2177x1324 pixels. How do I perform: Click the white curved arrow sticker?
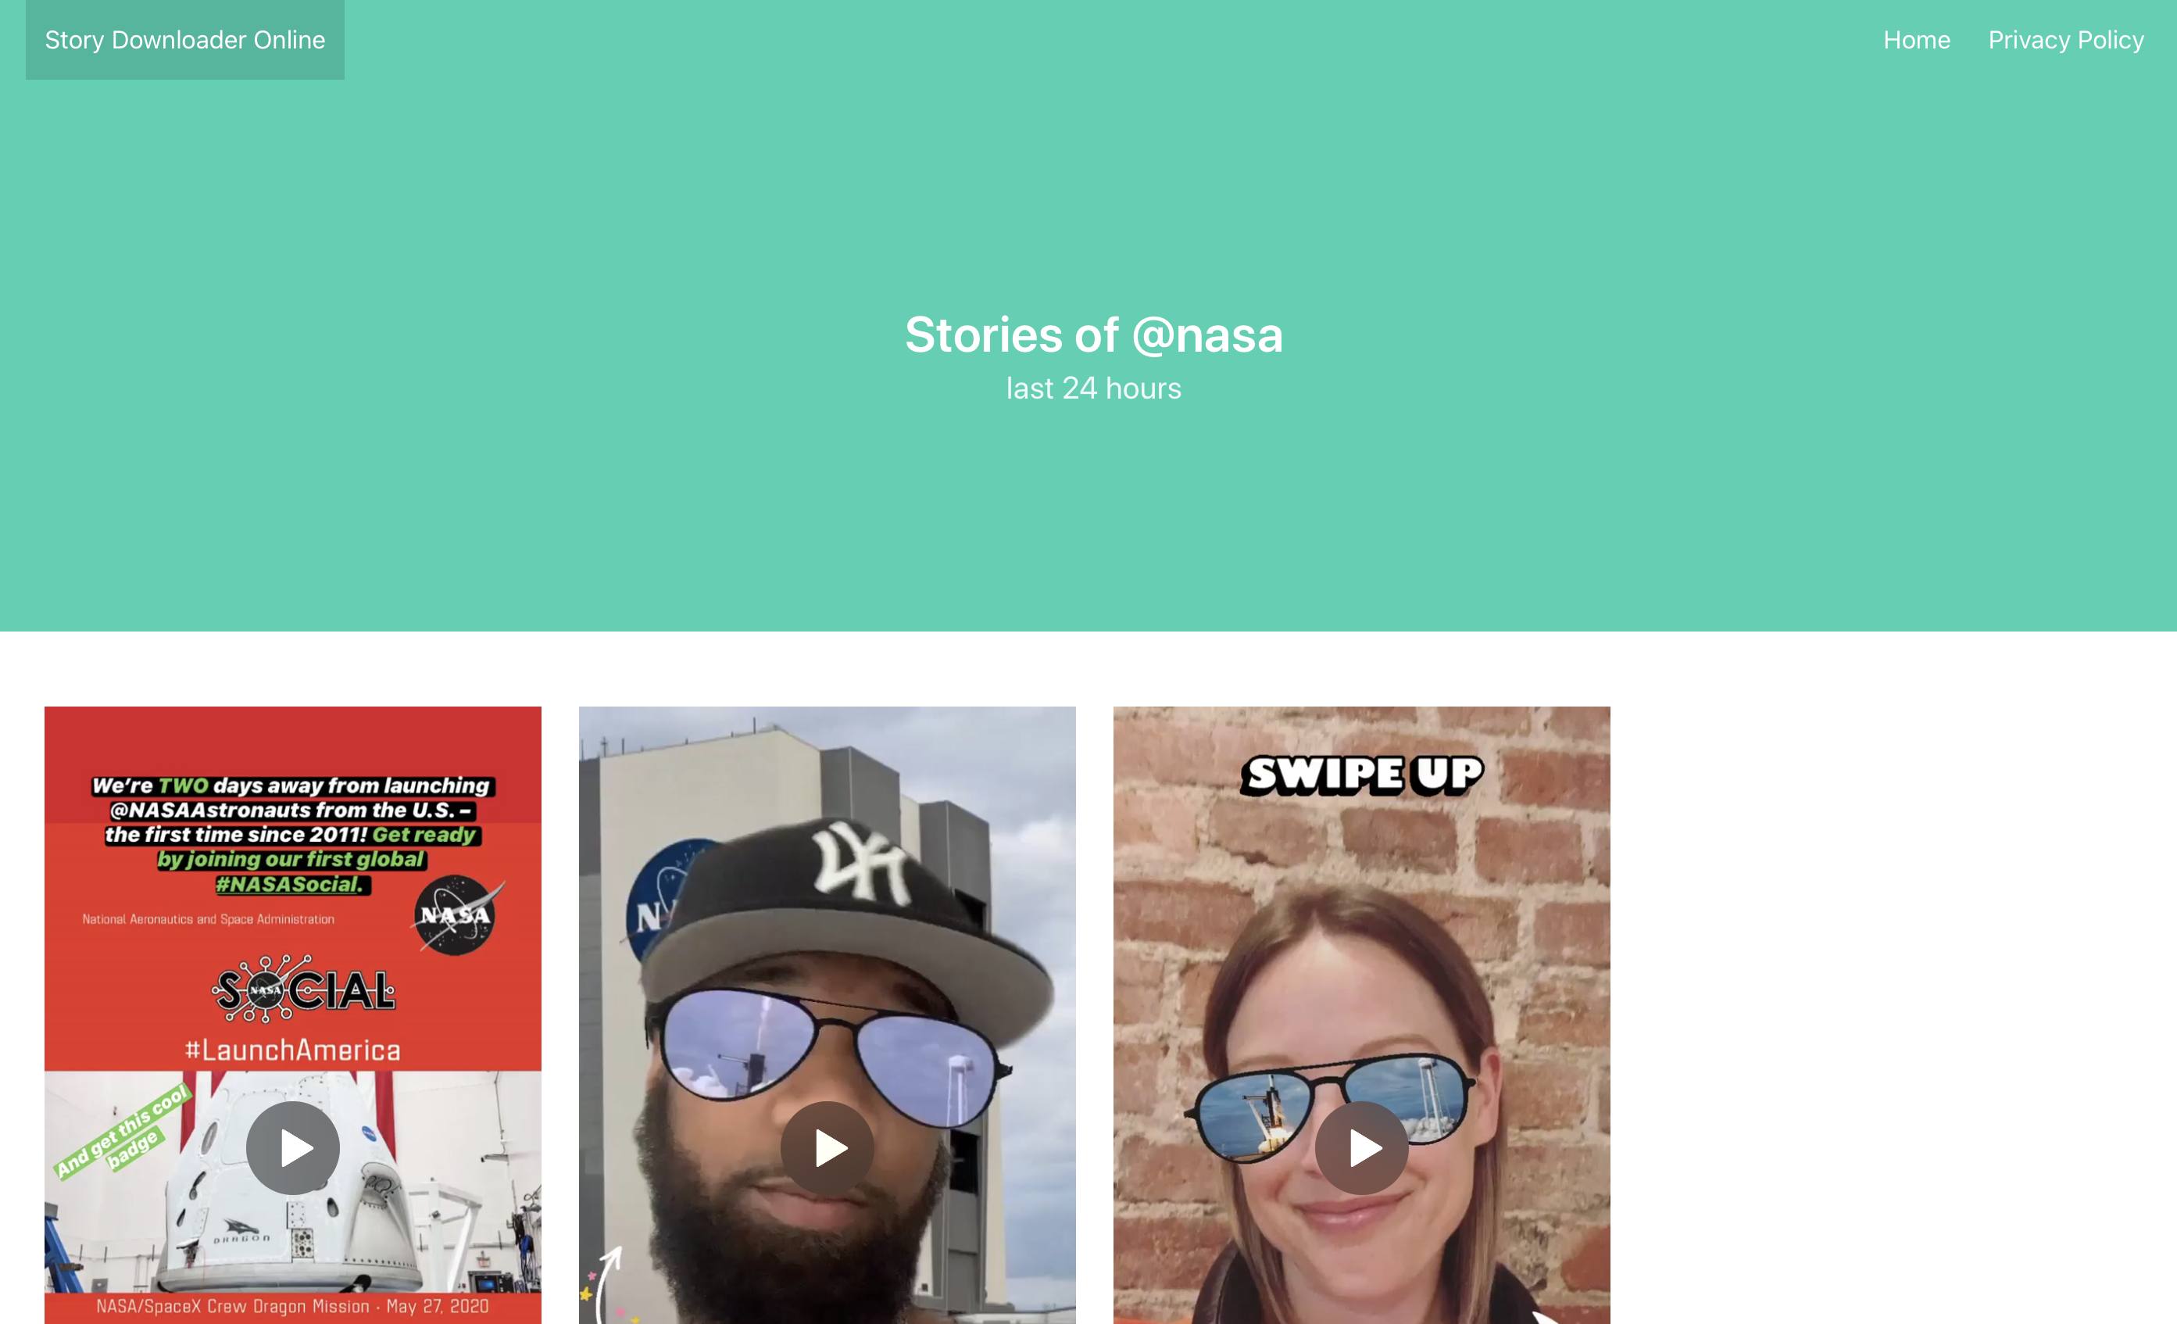click(x=606, y=1283)
